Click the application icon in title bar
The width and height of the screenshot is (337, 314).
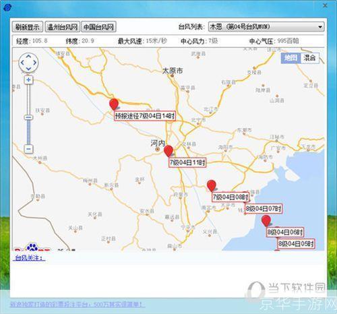tap(7, 7)
